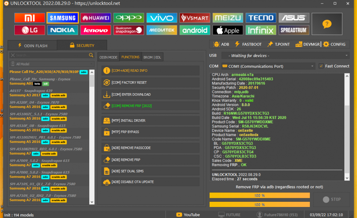This screenshot has height=218, width=357.
Task: Open the Android tile
Action: point(195,30)
